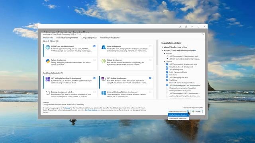Check Additional project templates (previous versions)
255x143 pixels.
pyautogui.click(x=167, y=96)
